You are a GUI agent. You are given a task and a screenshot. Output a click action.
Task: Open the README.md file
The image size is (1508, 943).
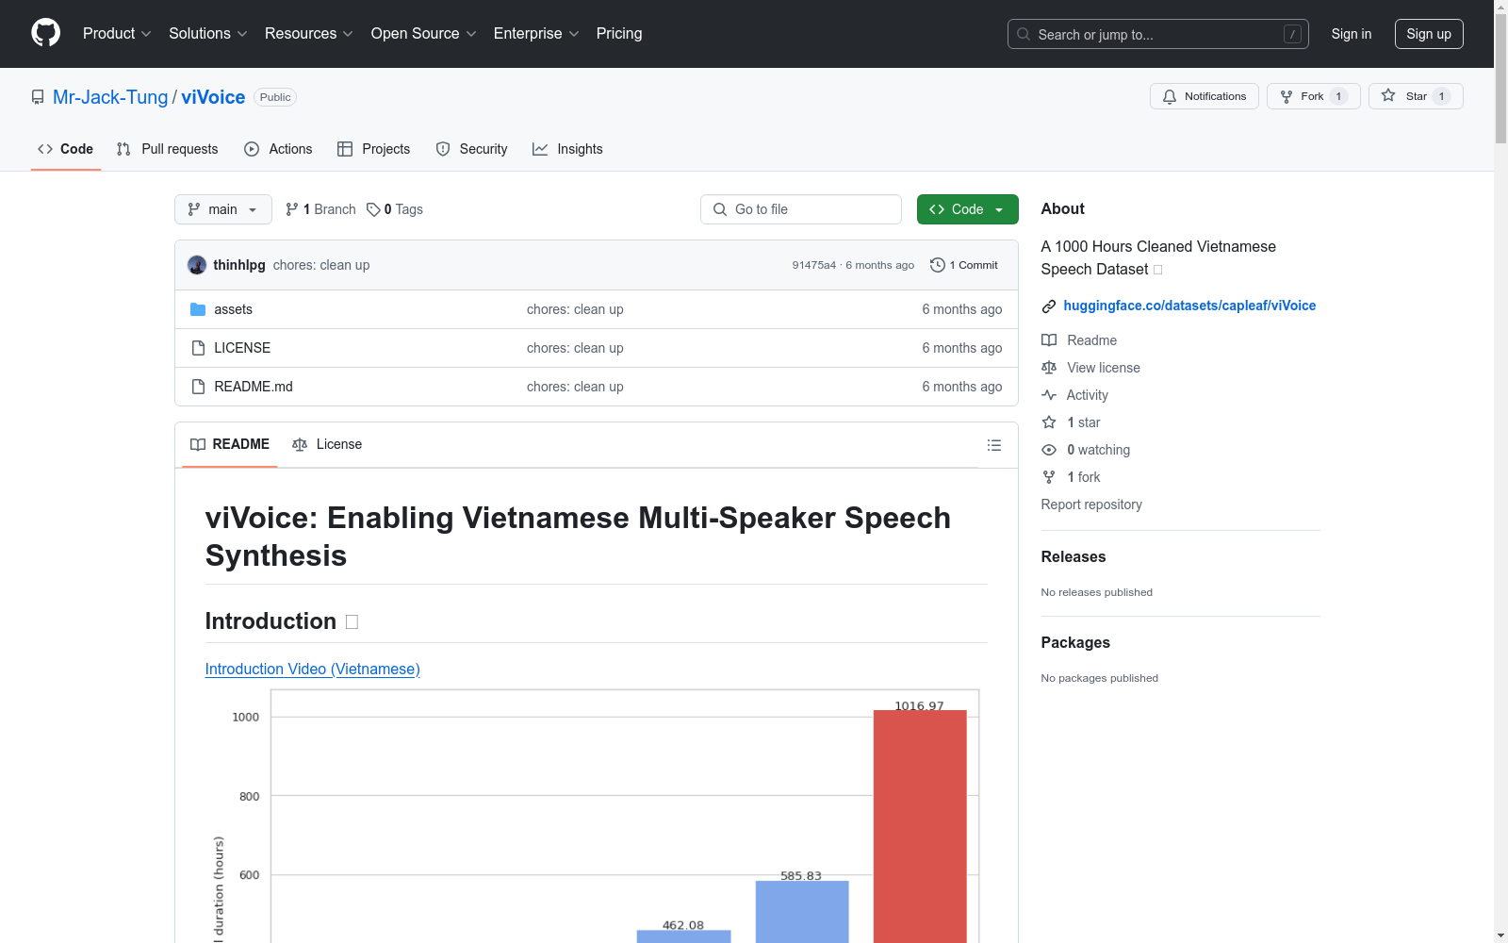coord(254,387)
